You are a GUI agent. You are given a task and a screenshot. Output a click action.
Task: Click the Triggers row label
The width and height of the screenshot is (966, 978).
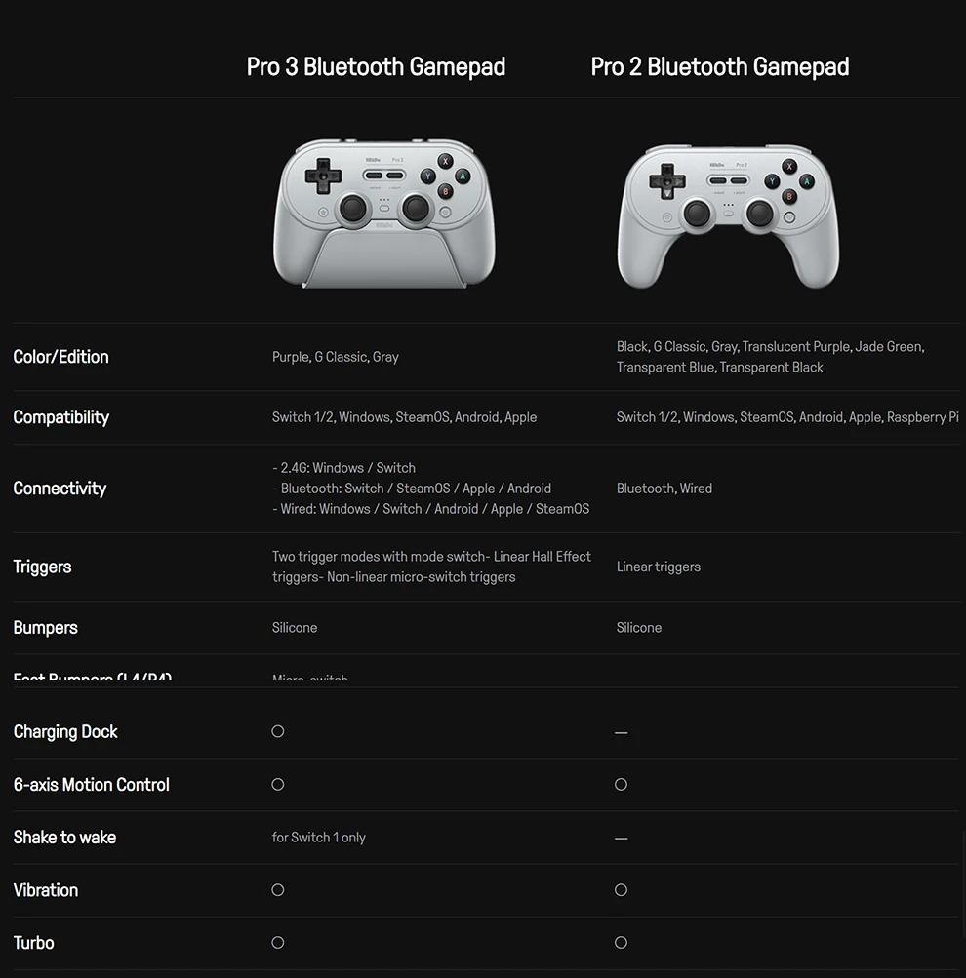(42, 567)
